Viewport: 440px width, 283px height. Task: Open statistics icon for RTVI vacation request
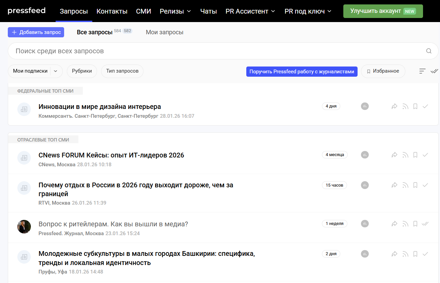365,185
